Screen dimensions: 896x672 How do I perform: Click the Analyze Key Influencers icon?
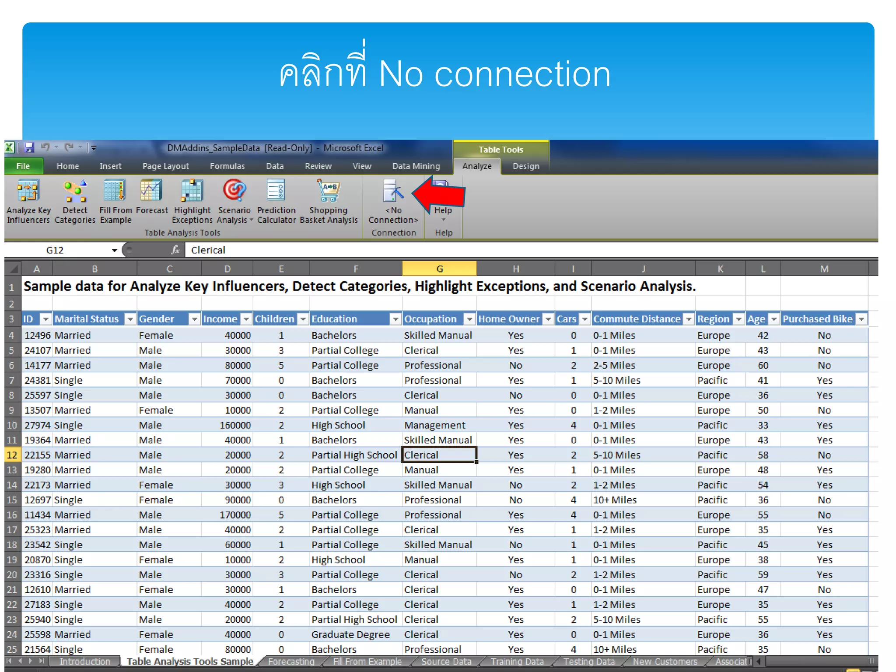(x=28, y=191)
